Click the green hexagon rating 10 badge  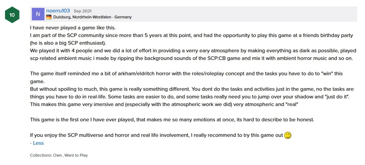pyautogui.click(x=12, y=15)
